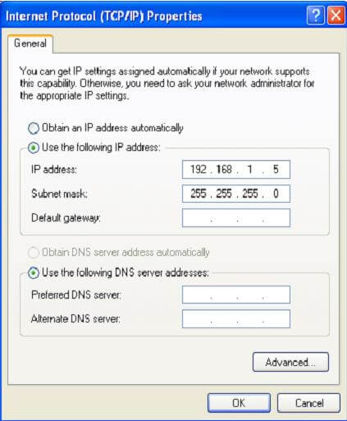The width and height of the screenshot is (347, 421).
Task: Click the last octet of IP address
Action: click(276, 169)
